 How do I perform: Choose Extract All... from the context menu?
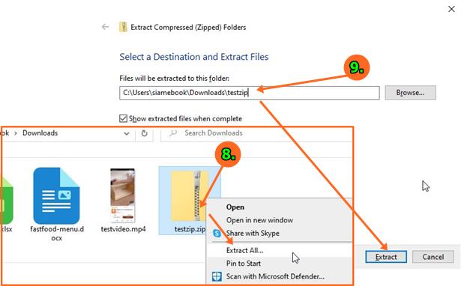pyautogui.click(x=244, y=251)
